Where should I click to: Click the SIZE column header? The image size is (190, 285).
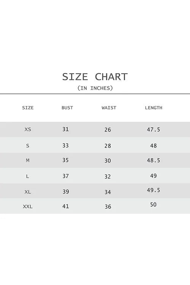click(x=28, y=108)
